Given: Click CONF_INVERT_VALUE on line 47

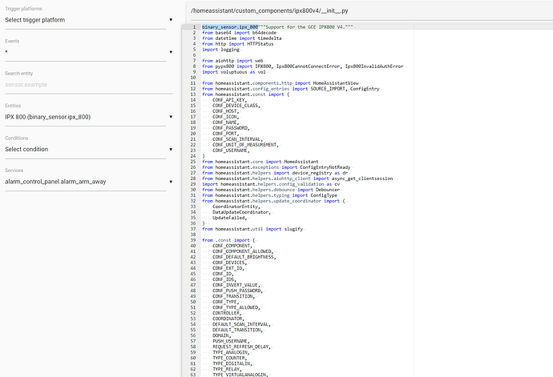Looking at the screenshot, I should click(235, 285).
